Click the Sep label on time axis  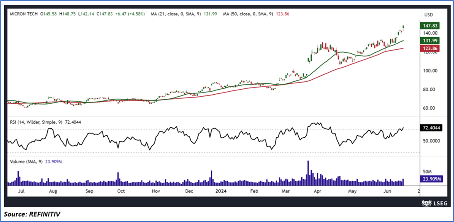click(90, 191)
